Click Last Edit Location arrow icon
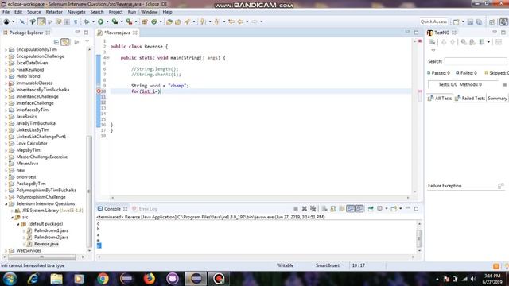The height and width of the screenshot is (286, 509). [231, 21]
